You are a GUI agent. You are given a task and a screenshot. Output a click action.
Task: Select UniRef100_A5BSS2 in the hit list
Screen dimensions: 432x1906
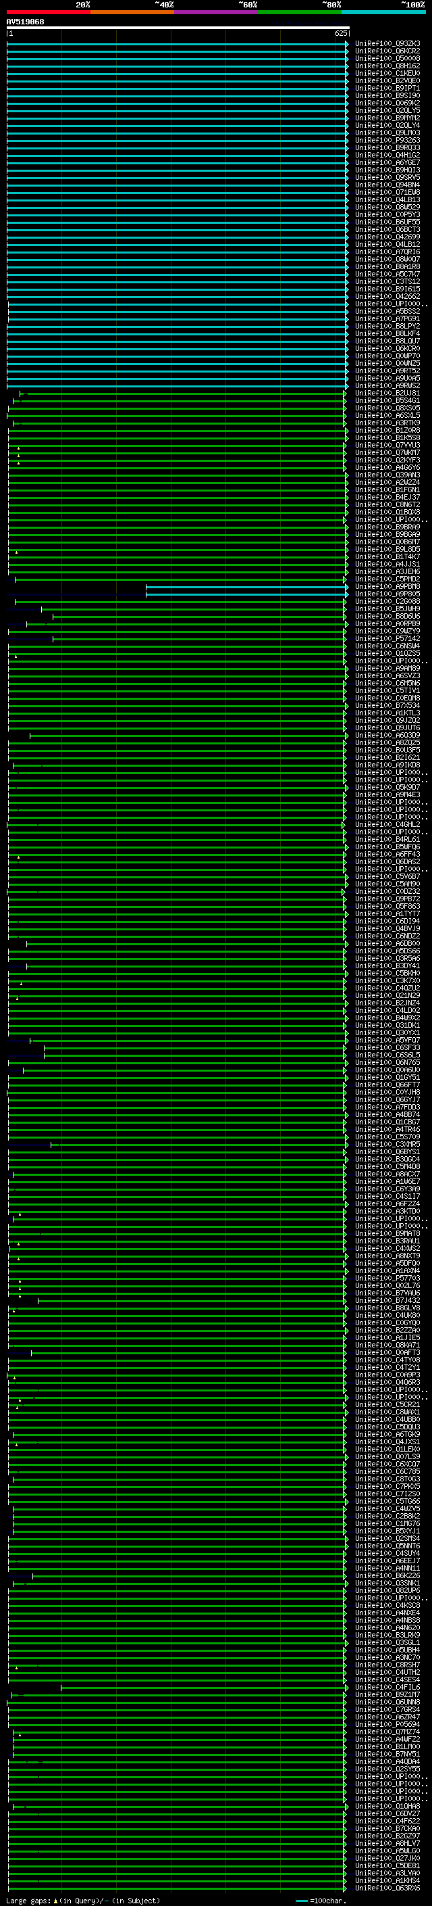[387, 312]
